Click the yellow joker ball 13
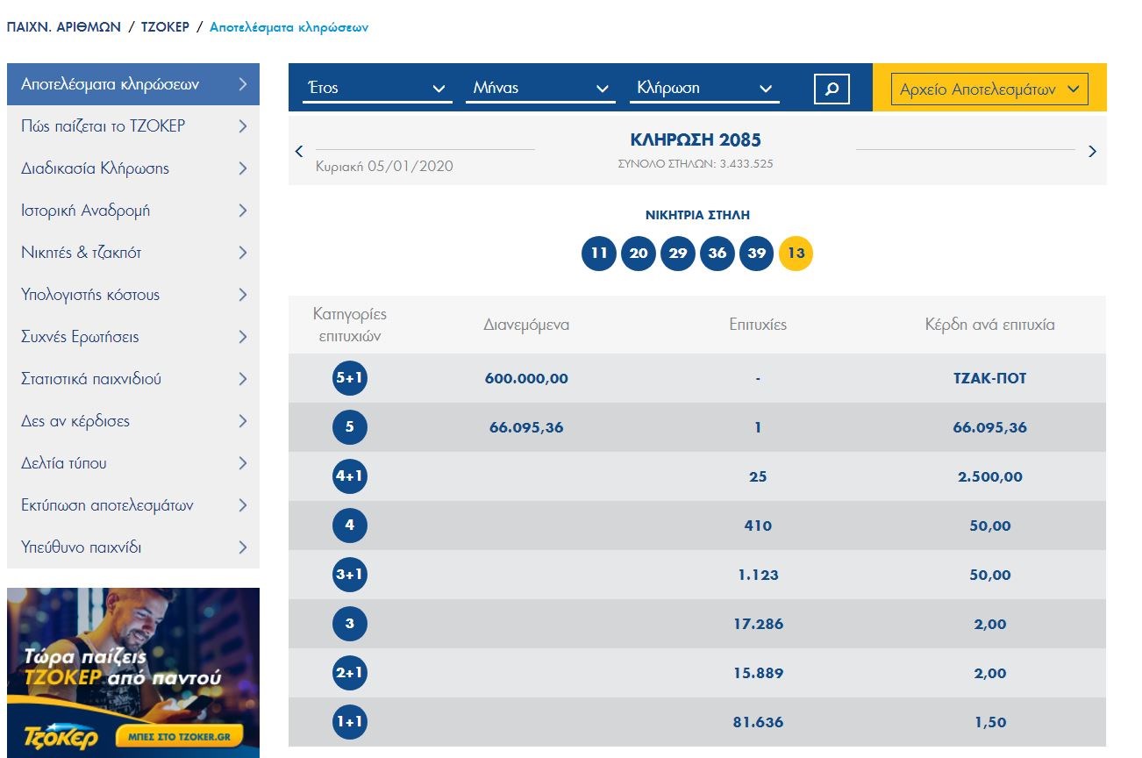This screenshot has height=758, width=1142. (x=796, y=254)
